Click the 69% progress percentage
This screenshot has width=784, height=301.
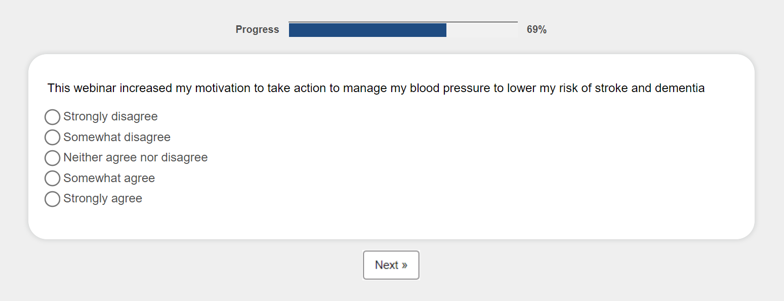(x=537, y=30)
